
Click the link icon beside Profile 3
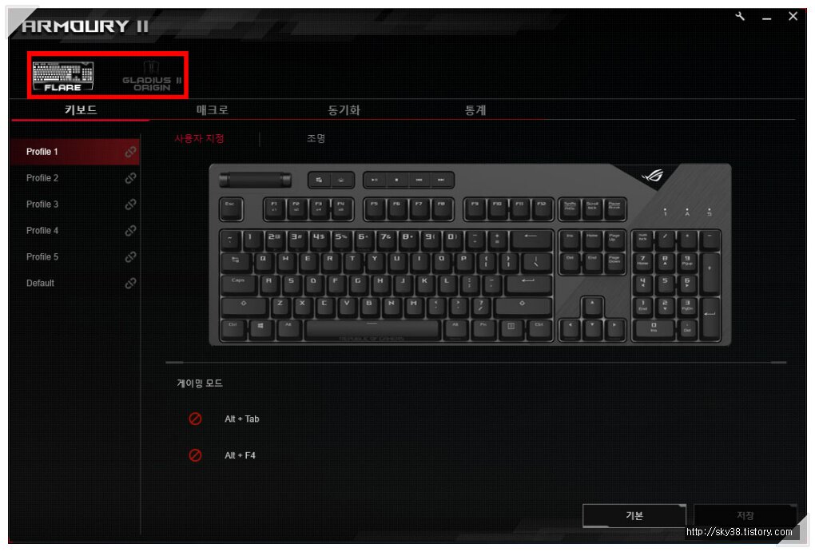click(x=130, y=205)
